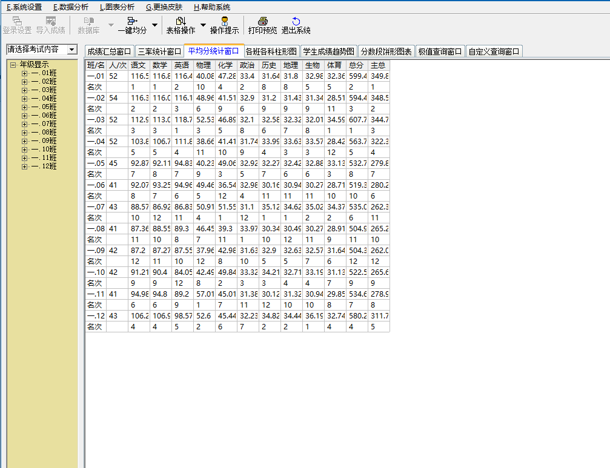Screen dimensions: 610x468
Task: Collapse the 年级显示 tree root node
Action: pyautogui.click(x=13, y=65)
